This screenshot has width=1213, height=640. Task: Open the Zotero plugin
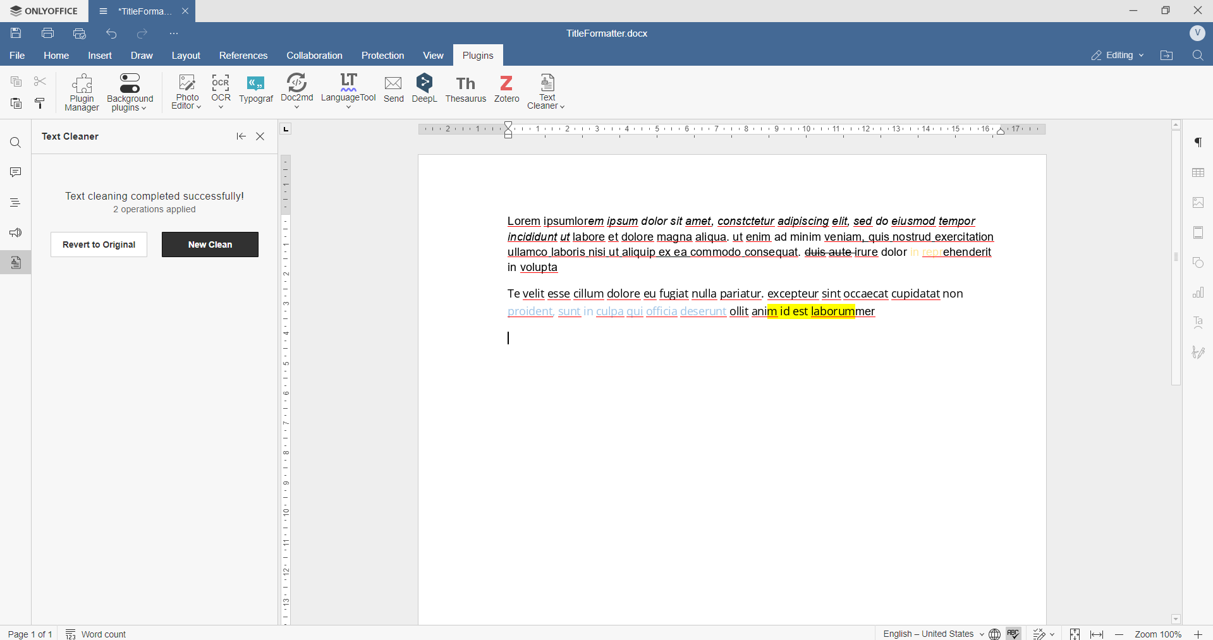click(506, 90)
